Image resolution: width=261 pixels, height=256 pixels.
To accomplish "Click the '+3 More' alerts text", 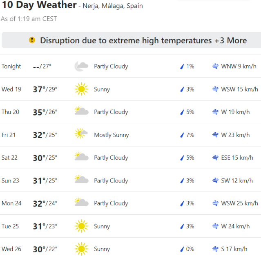I will click(x=231, y=40).
